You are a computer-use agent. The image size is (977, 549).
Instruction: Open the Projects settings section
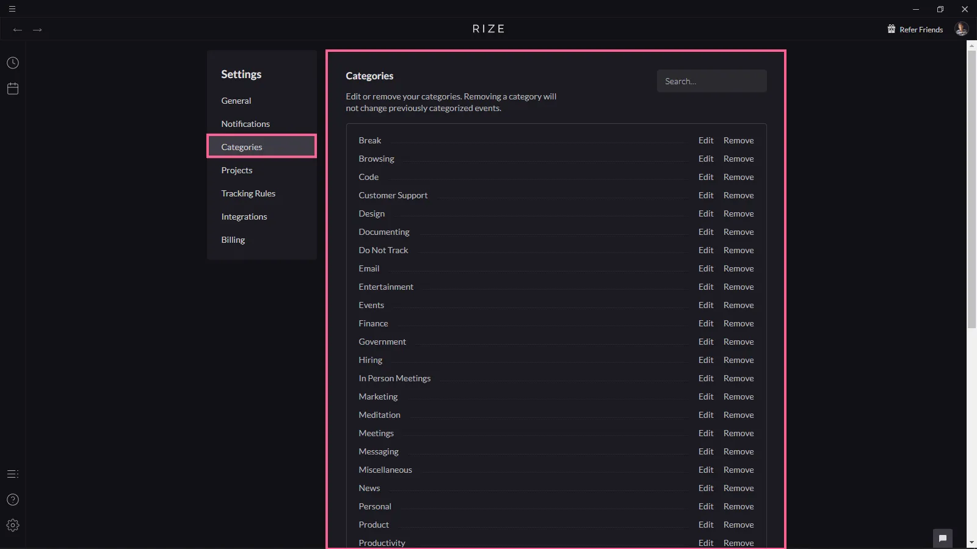237,170
